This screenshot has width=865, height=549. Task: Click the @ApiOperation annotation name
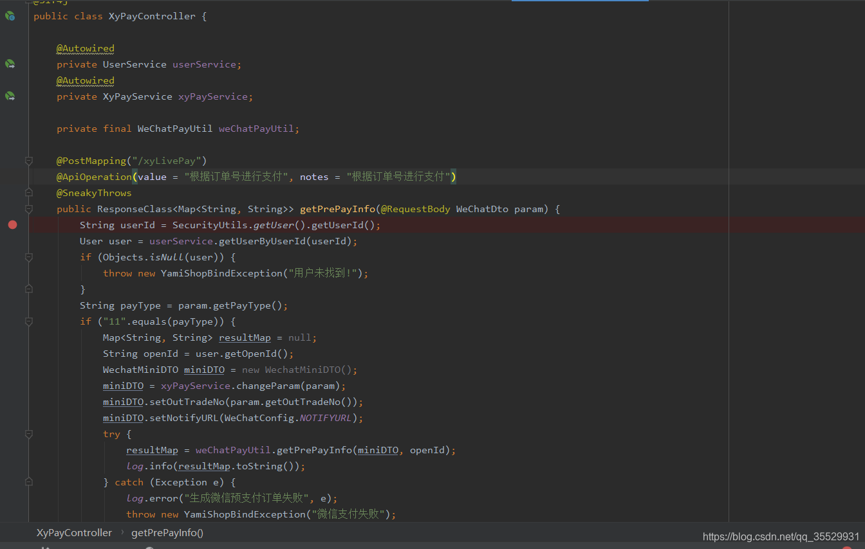(x=94, y=177)
